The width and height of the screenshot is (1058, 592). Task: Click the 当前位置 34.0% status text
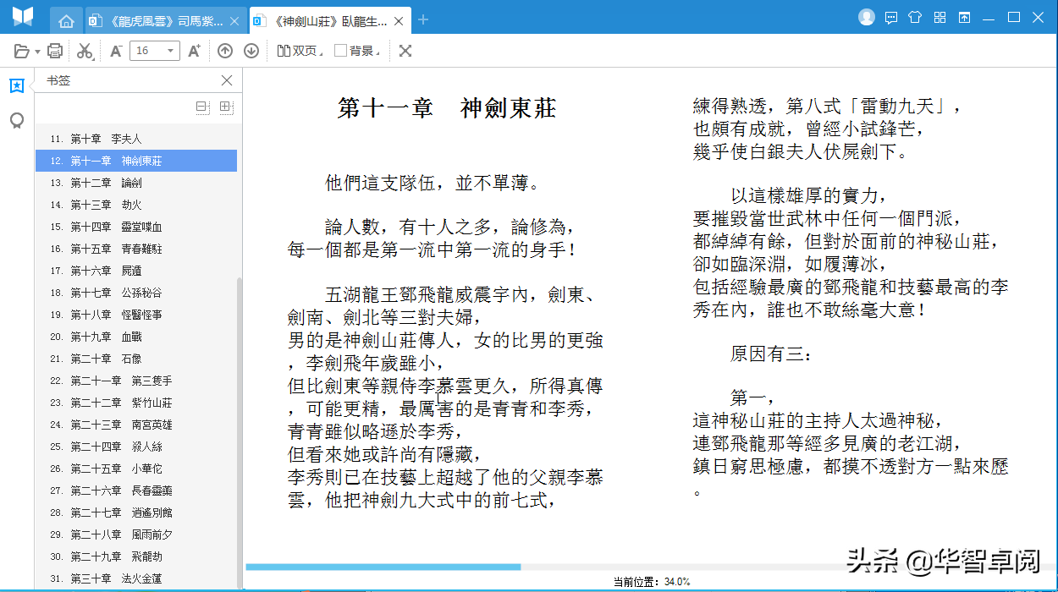point(652,582)
